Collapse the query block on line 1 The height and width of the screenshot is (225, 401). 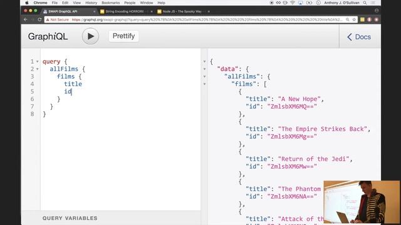pos(38,61)
